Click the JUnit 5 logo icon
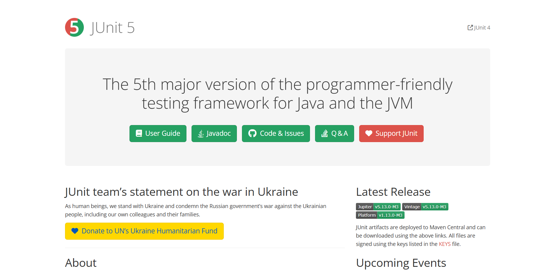This screenshot has width=557, height=271. coord(74,27)
